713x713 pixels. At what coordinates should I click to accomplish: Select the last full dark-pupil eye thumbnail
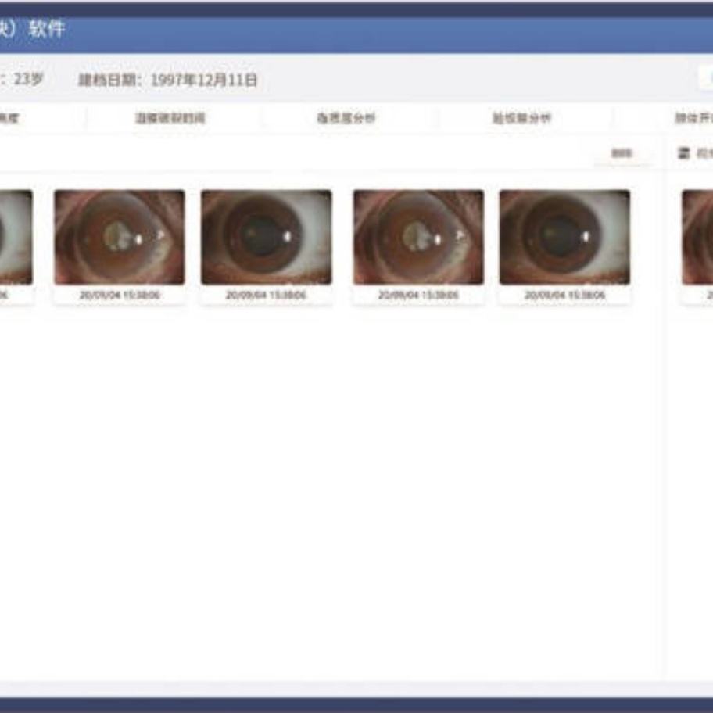point(564,237)
